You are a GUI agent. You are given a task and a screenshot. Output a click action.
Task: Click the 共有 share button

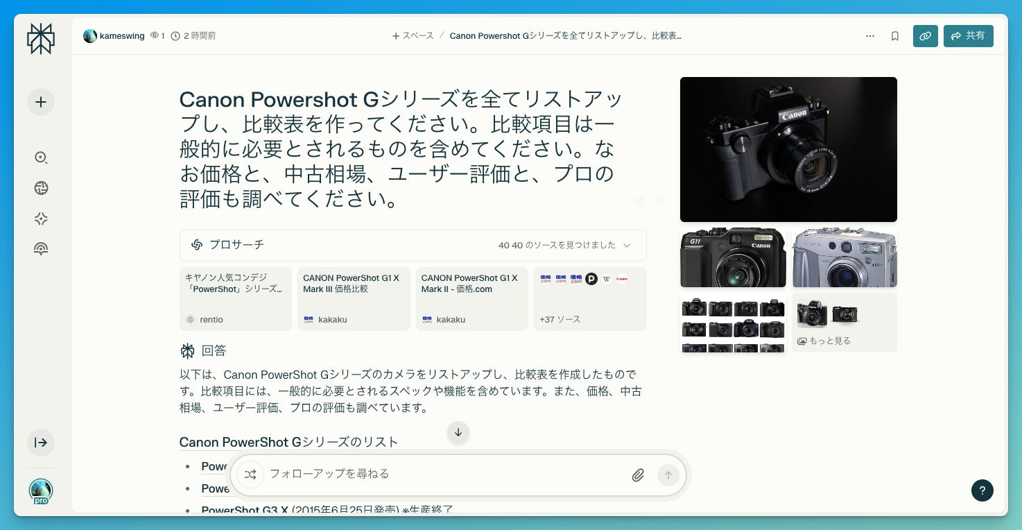(x=969, y=36)
